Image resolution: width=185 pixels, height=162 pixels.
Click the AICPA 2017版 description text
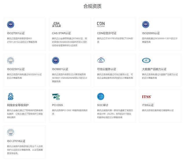[115, 114]
